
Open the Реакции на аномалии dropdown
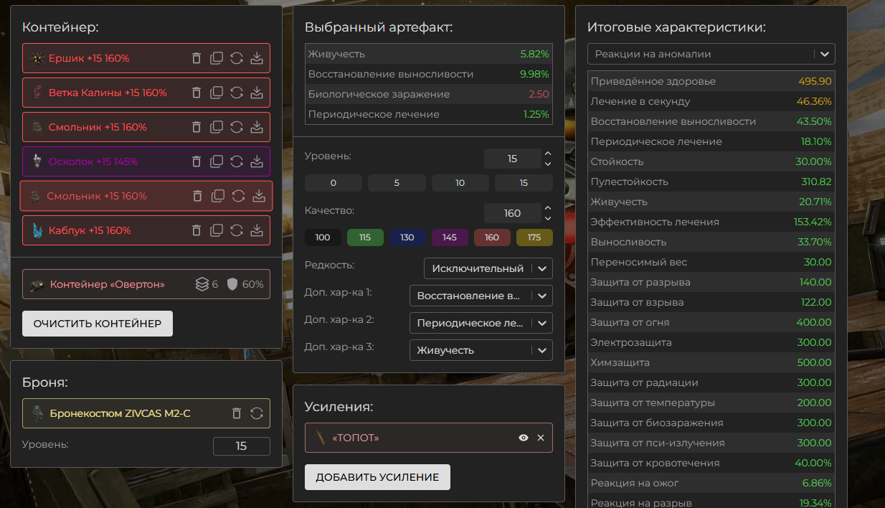pos(711,54)
